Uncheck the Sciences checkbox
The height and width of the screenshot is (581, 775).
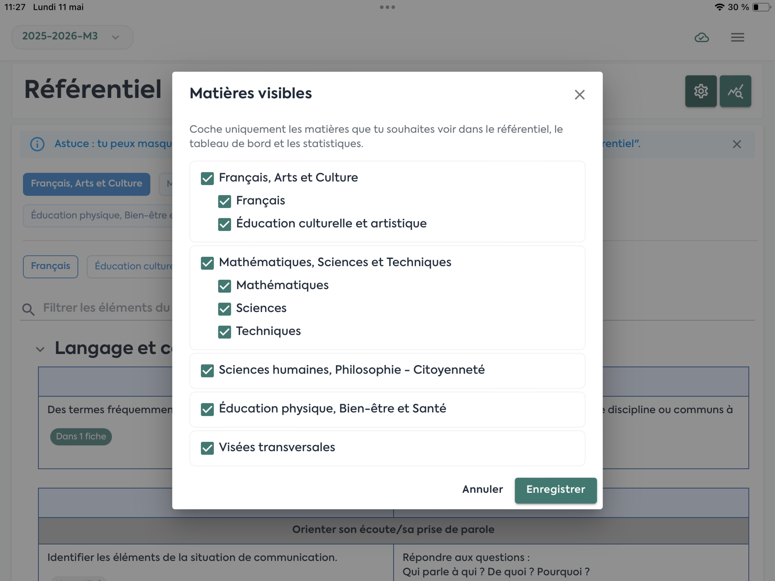224,309
